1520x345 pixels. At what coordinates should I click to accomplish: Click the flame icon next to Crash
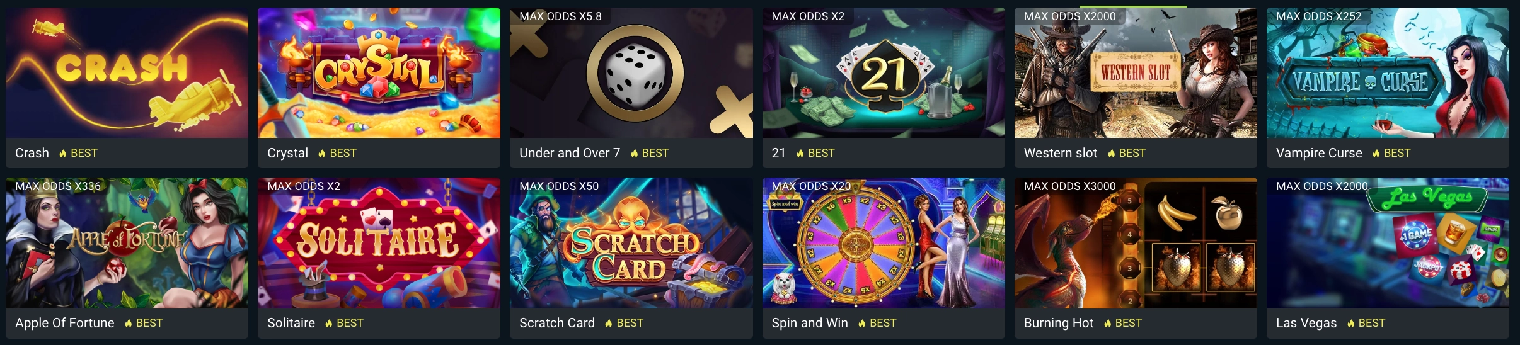pos(62,154)
